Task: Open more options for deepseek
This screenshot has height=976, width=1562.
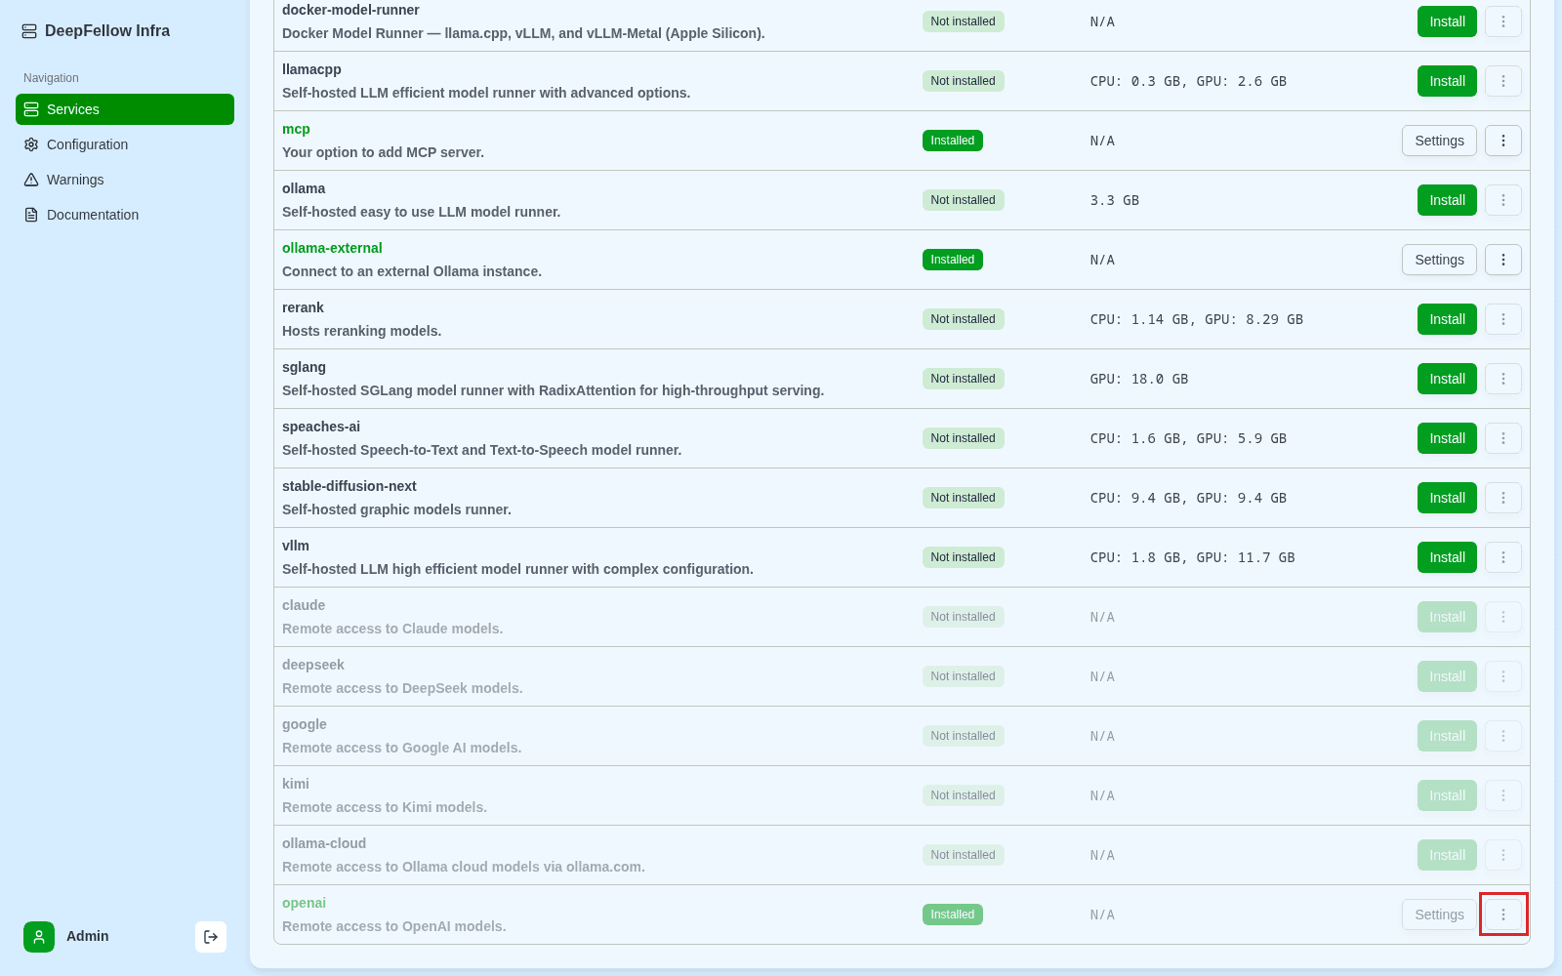Action: 1503,676
